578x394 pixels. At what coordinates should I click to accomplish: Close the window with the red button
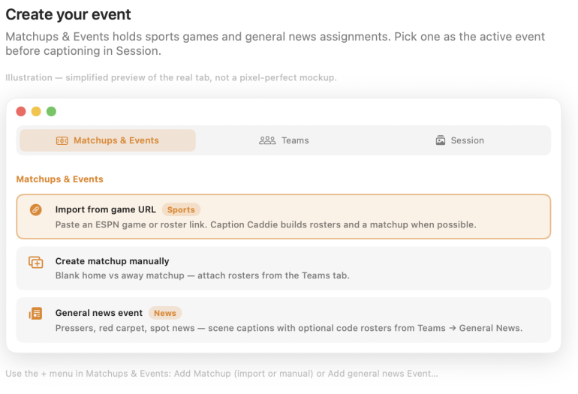tap(21, 111)
